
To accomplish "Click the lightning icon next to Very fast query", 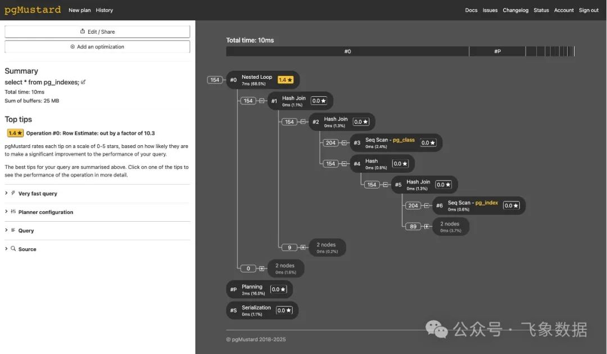I will [13, 193].
